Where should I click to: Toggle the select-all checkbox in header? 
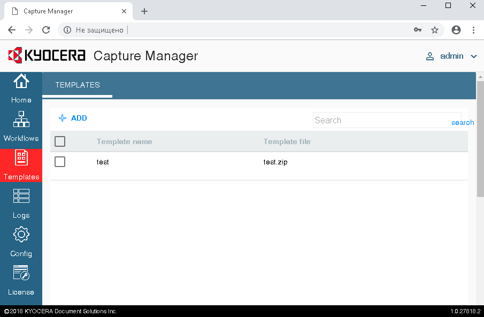(60, 141)
